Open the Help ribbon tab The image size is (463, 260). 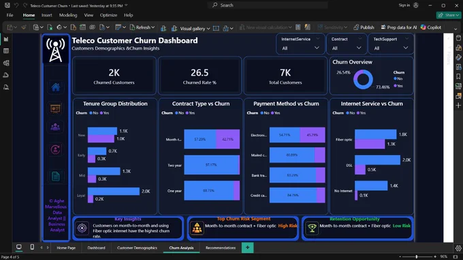(128, 15)
